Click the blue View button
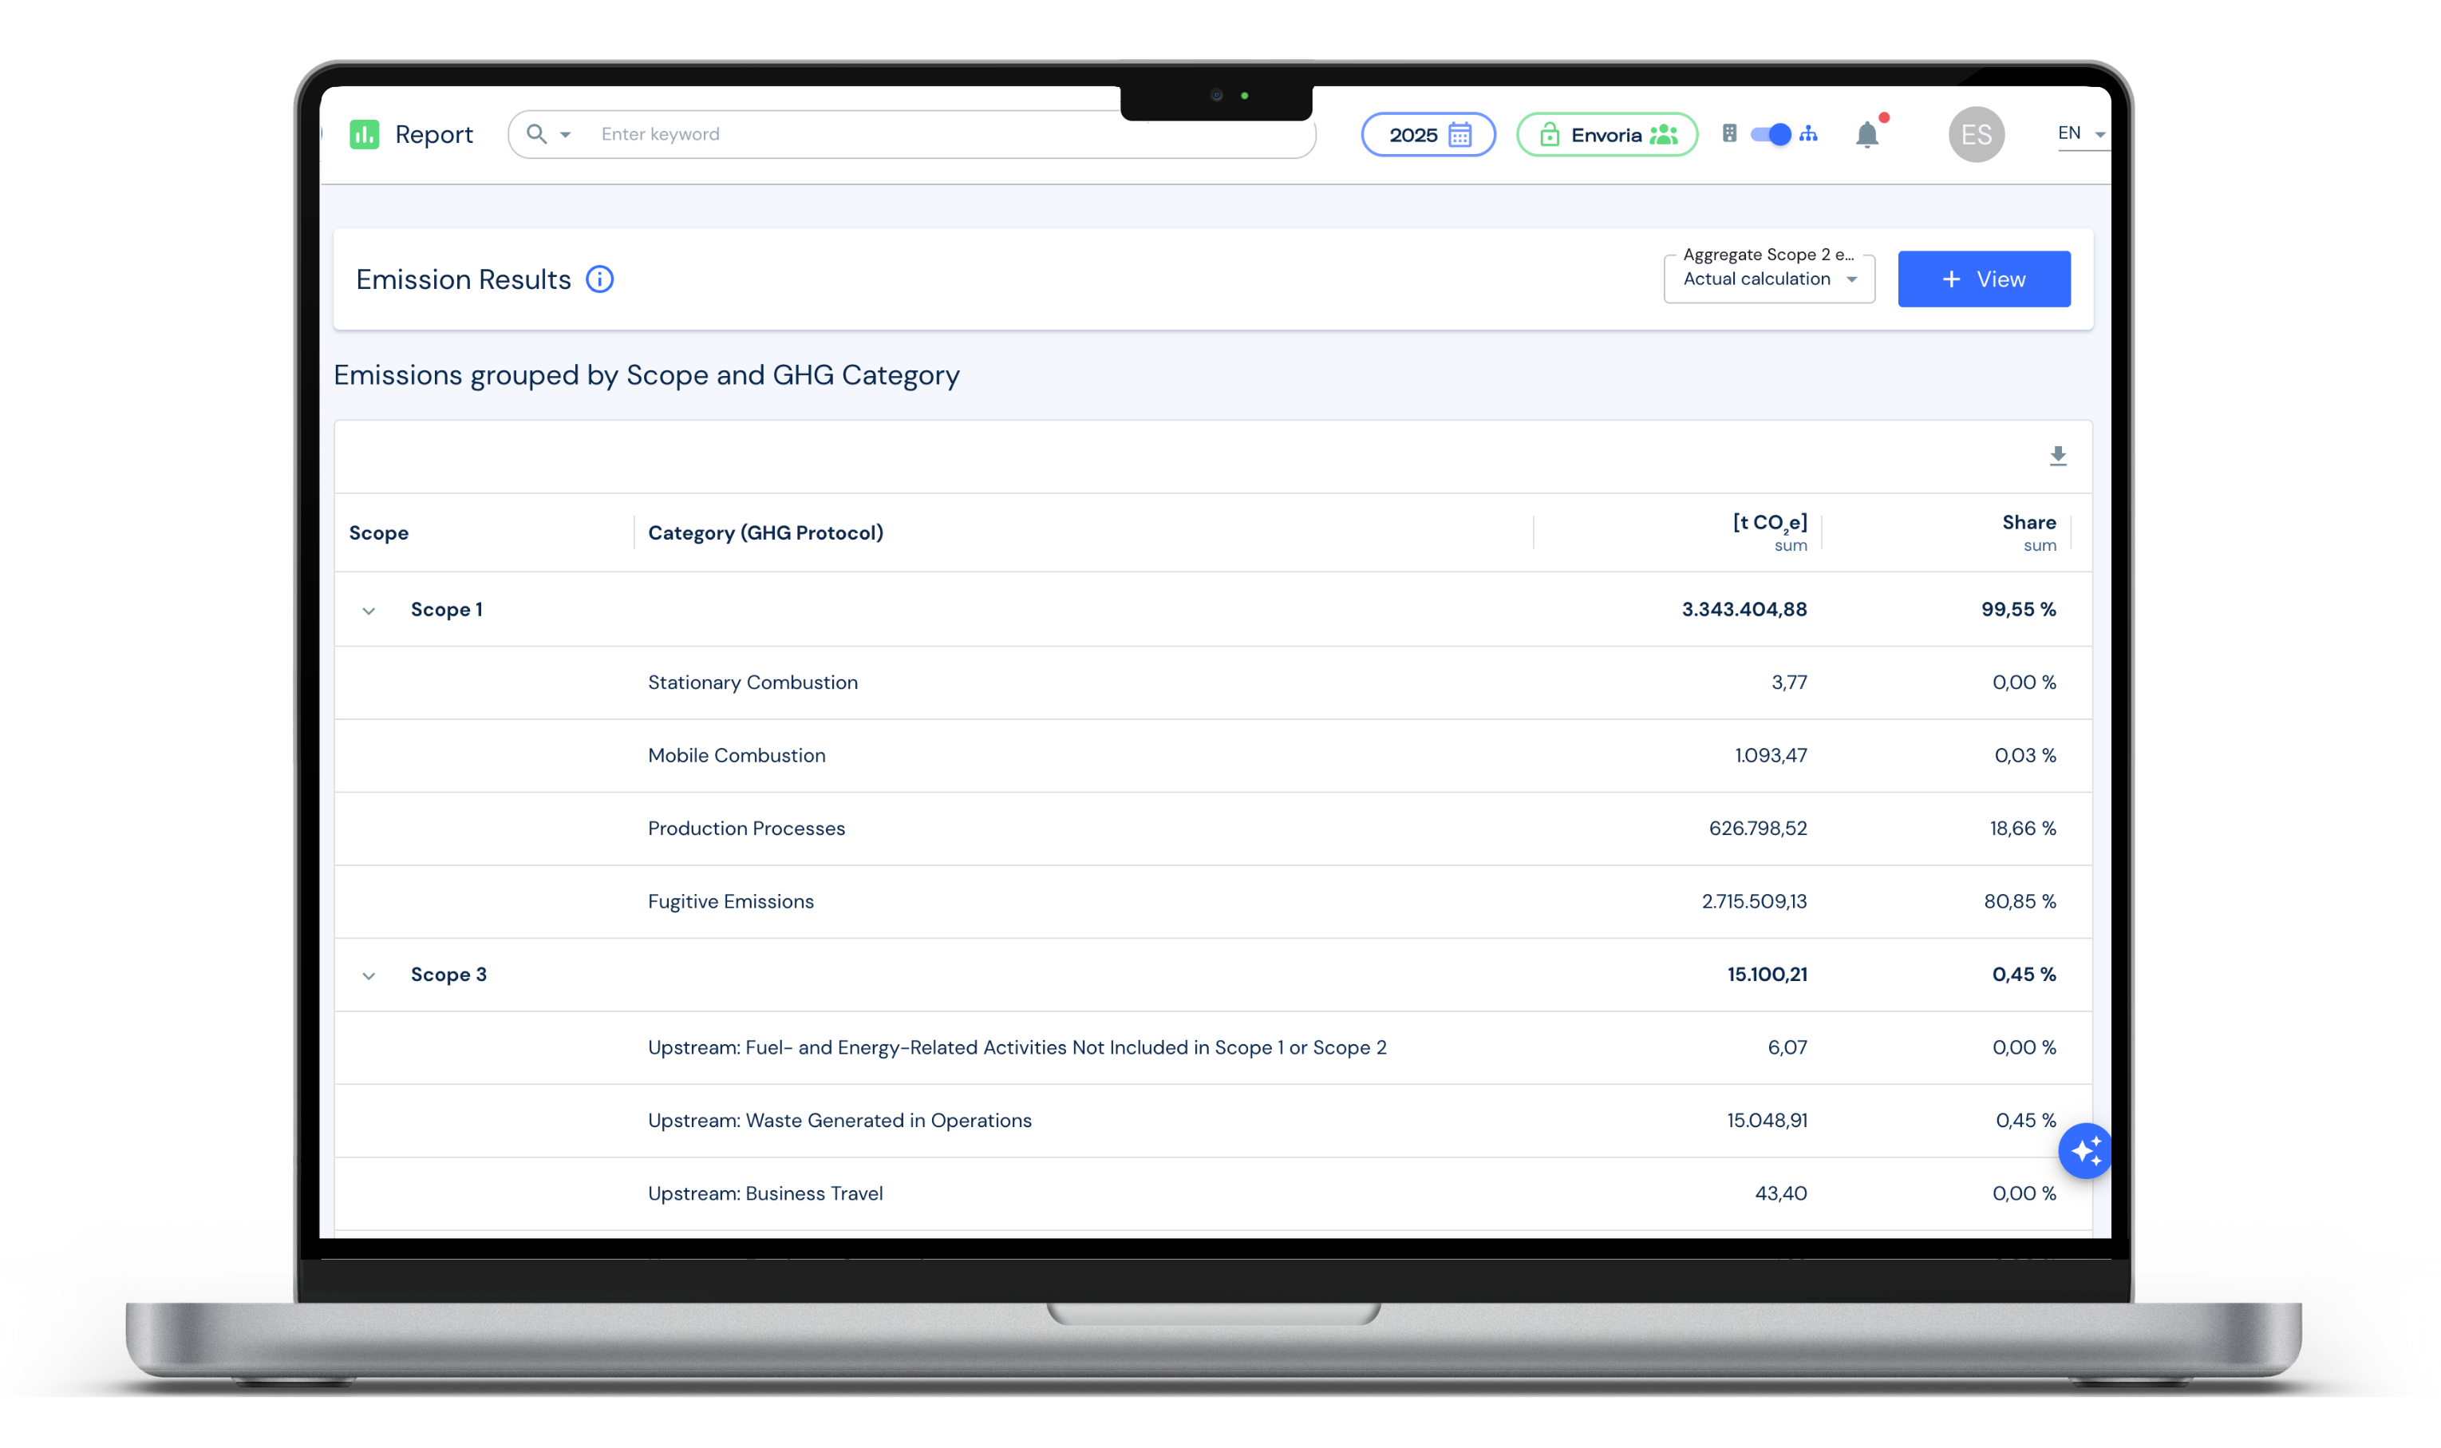Screen dimensions: 2441x1448 click(x=1984, y=279)
